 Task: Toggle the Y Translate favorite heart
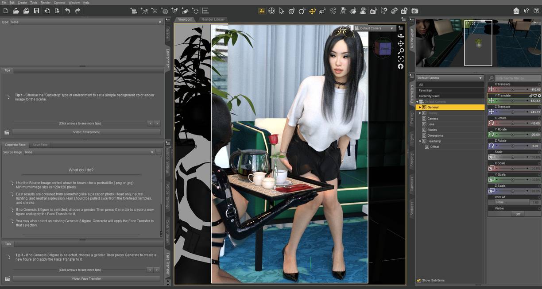pos(535,96)
